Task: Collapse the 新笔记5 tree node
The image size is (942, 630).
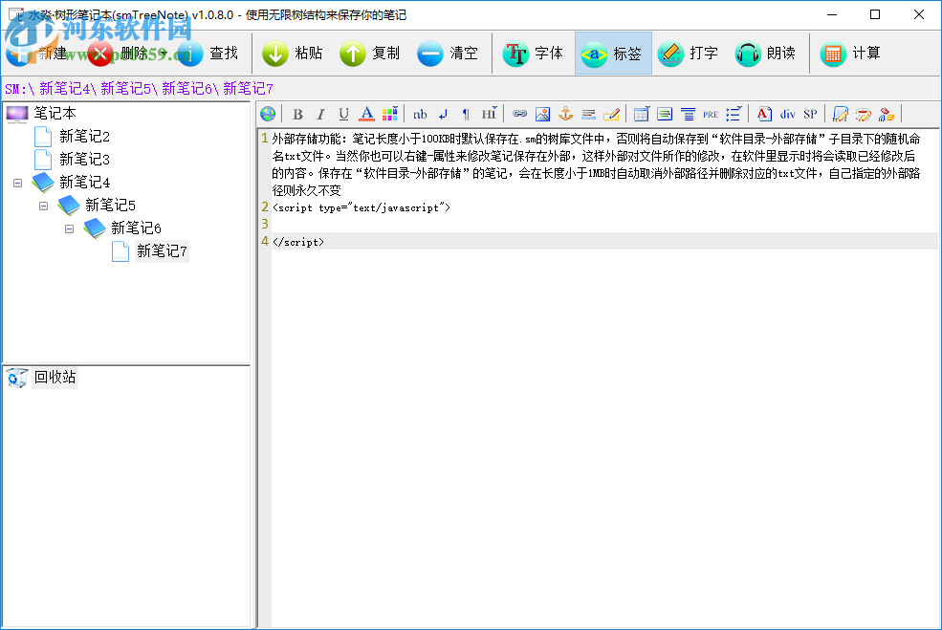Action: (x=44, y=205)
